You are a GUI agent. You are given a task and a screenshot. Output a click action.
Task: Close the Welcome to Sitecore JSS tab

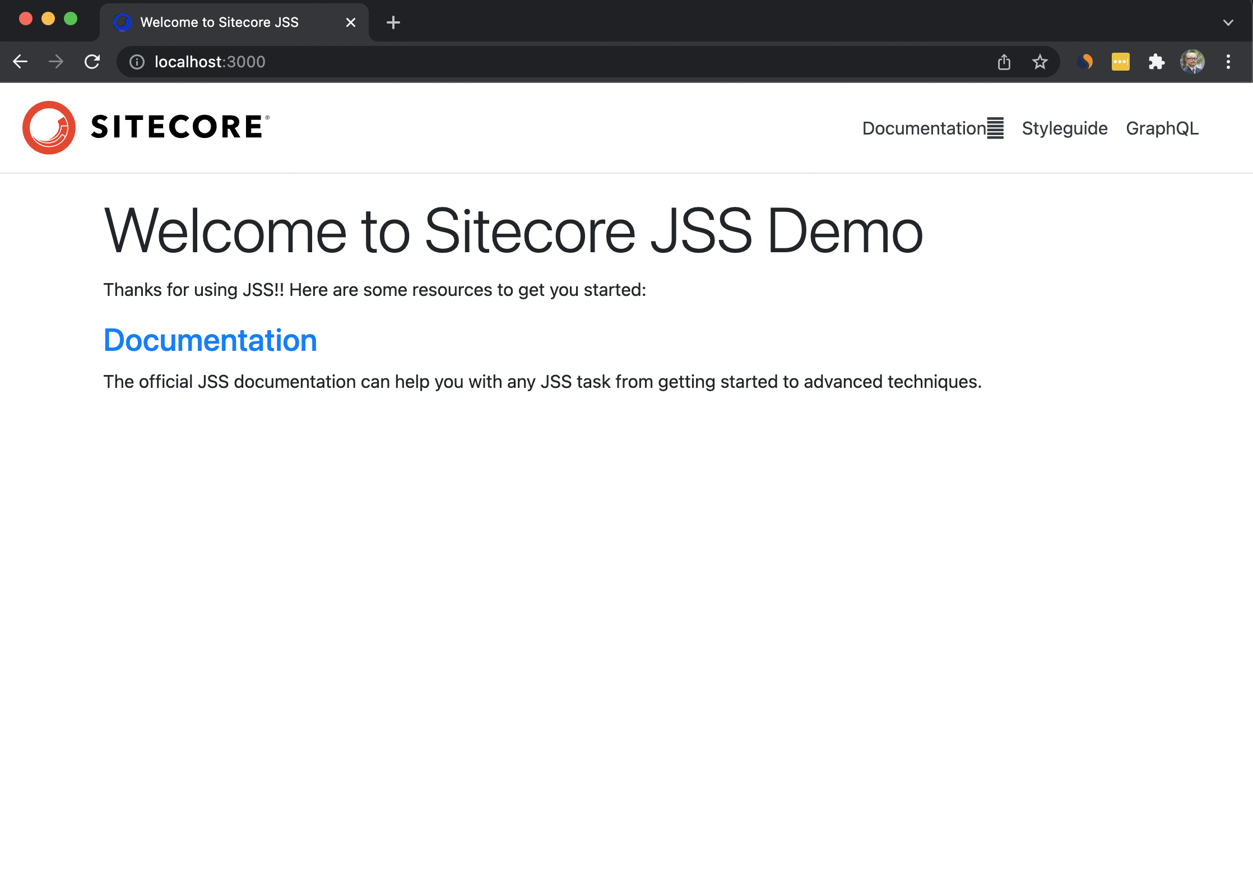coord(351,22)
